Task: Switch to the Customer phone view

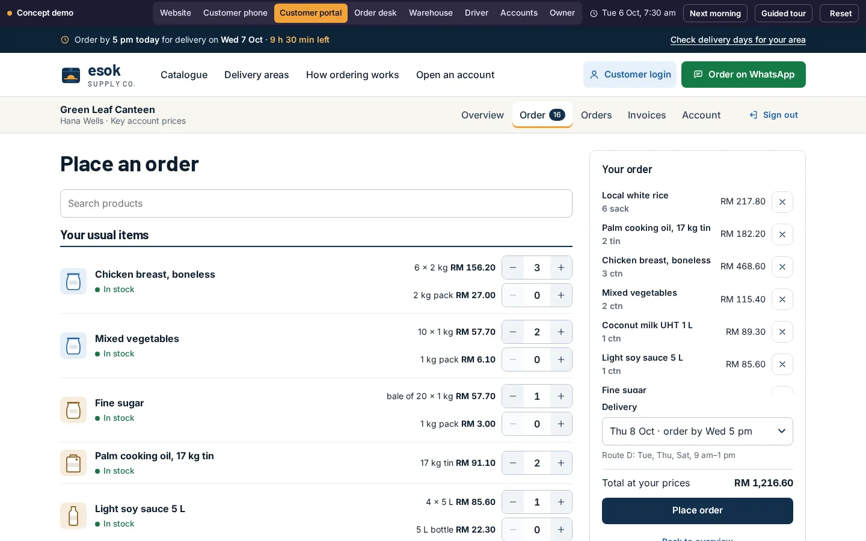Action: [x=235, y=13]
